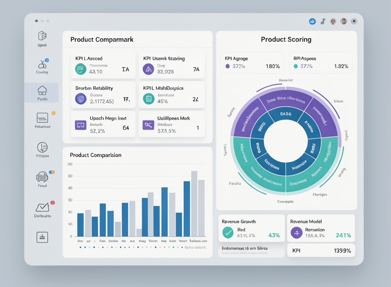Select the teal dot under RPI Aspees

(x=296, y=66)
